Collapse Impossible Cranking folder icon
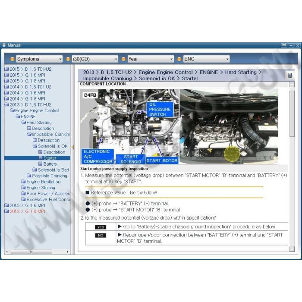302x302 pixels. point(29,134)
